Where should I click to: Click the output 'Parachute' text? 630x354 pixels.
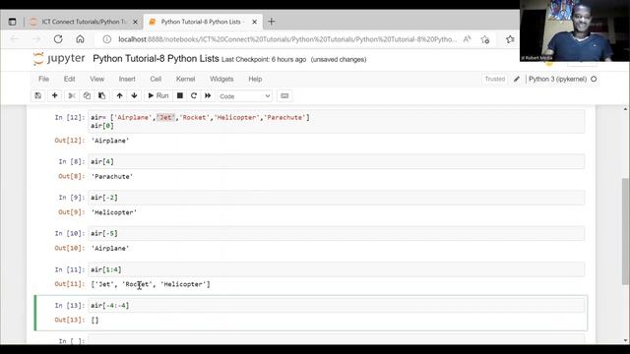click(112, 177)
